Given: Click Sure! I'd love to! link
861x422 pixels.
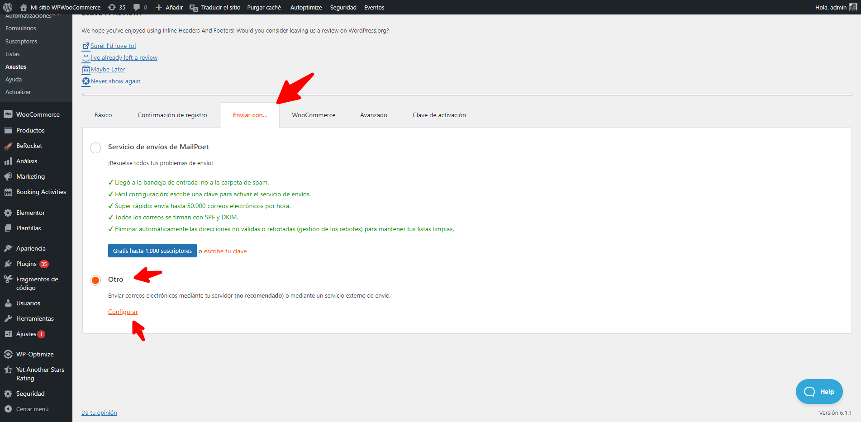Looking at the screenshot, I should (x=113, y=46).
